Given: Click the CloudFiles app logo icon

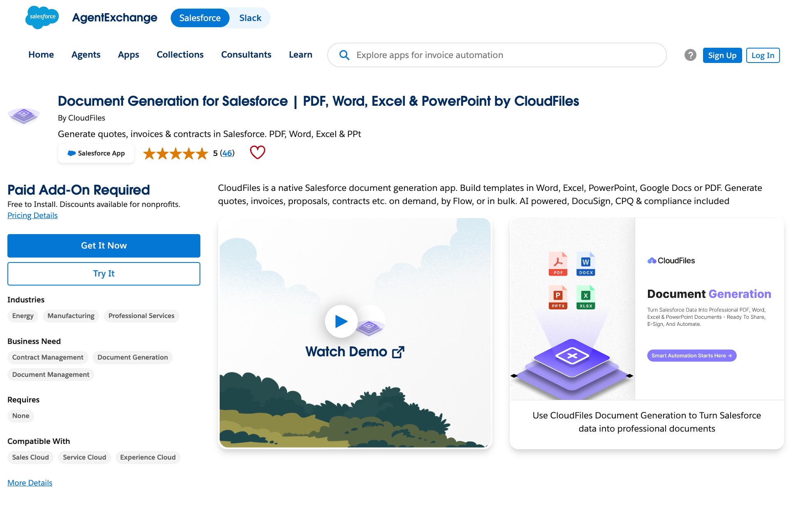Looking at the screenshot, I should 24,116.
